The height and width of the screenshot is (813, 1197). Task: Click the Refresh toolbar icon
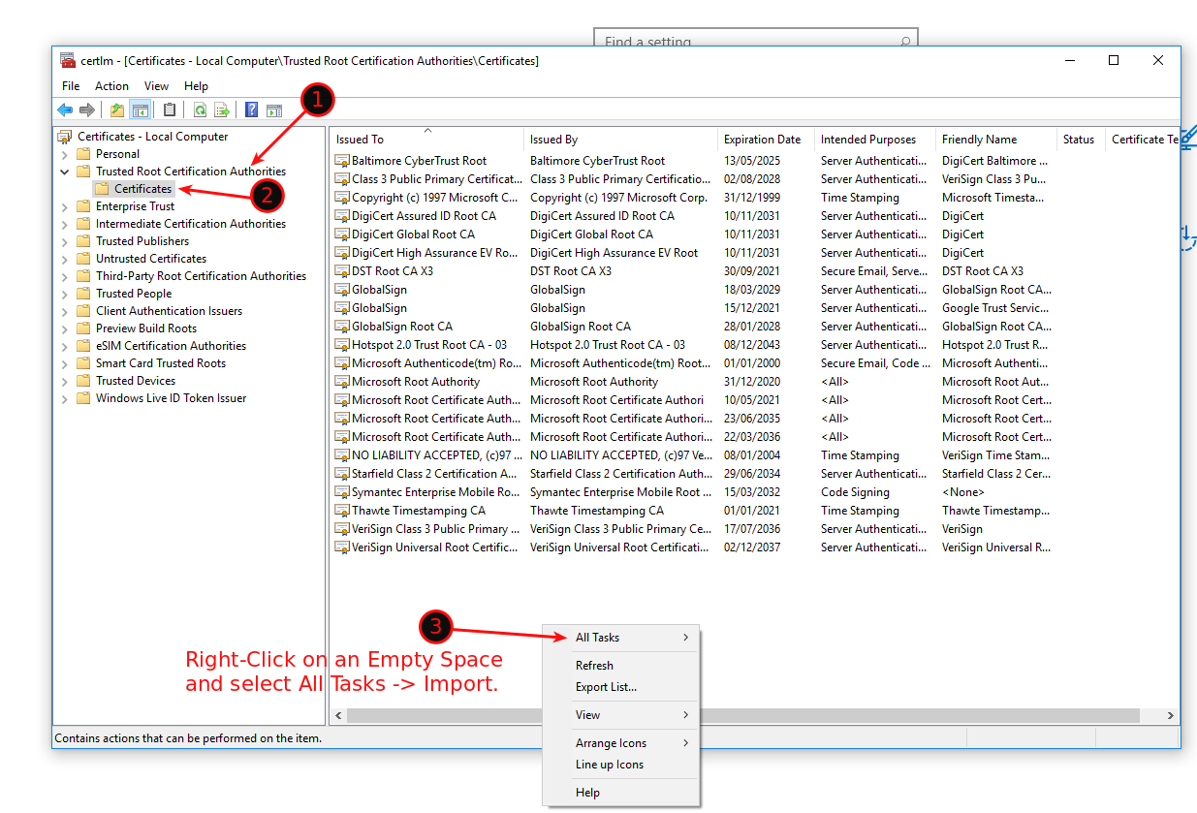200,110
